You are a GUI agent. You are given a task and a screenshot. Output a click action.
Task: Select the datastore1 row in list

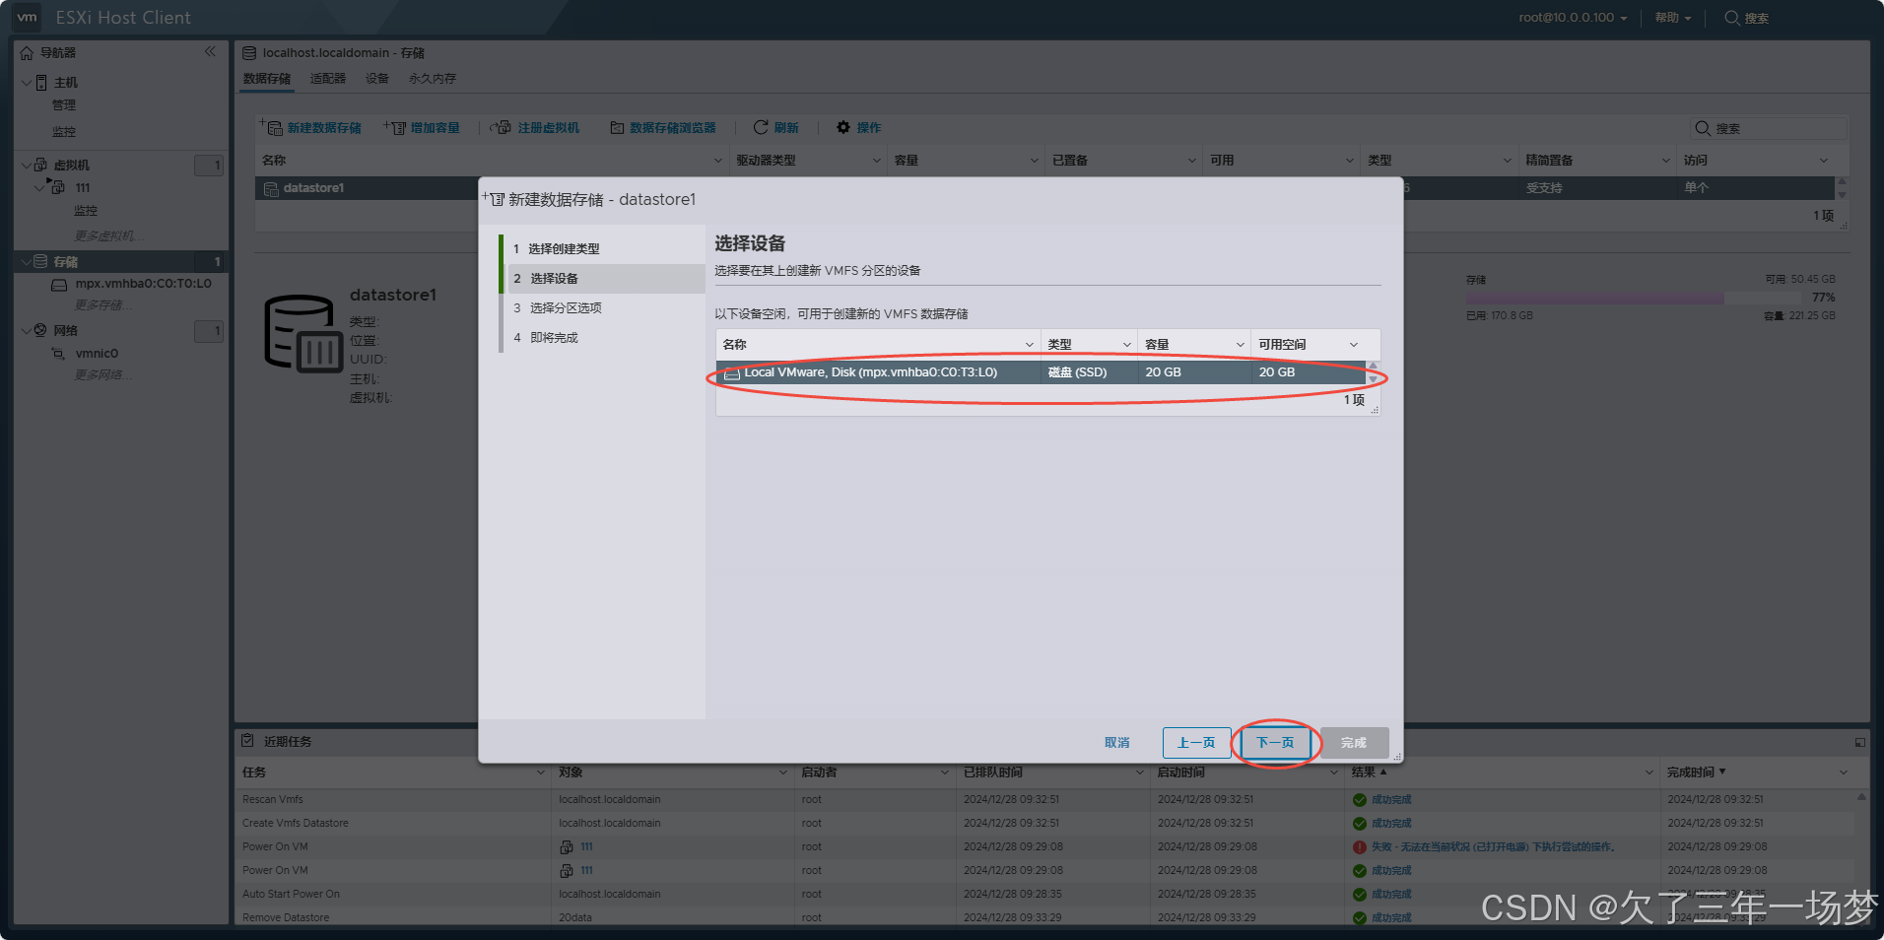[x=1044, y=188]
